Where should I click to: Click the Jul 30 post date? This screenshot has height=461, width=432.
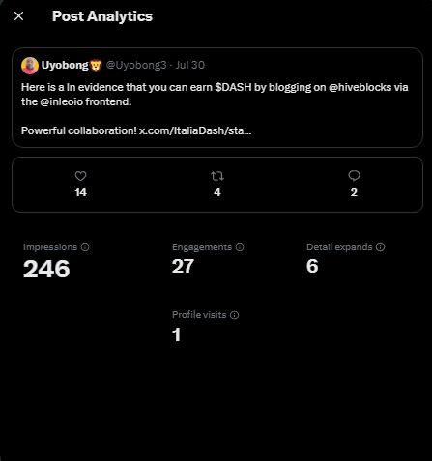pyautogui.click(x=190, y=65)
